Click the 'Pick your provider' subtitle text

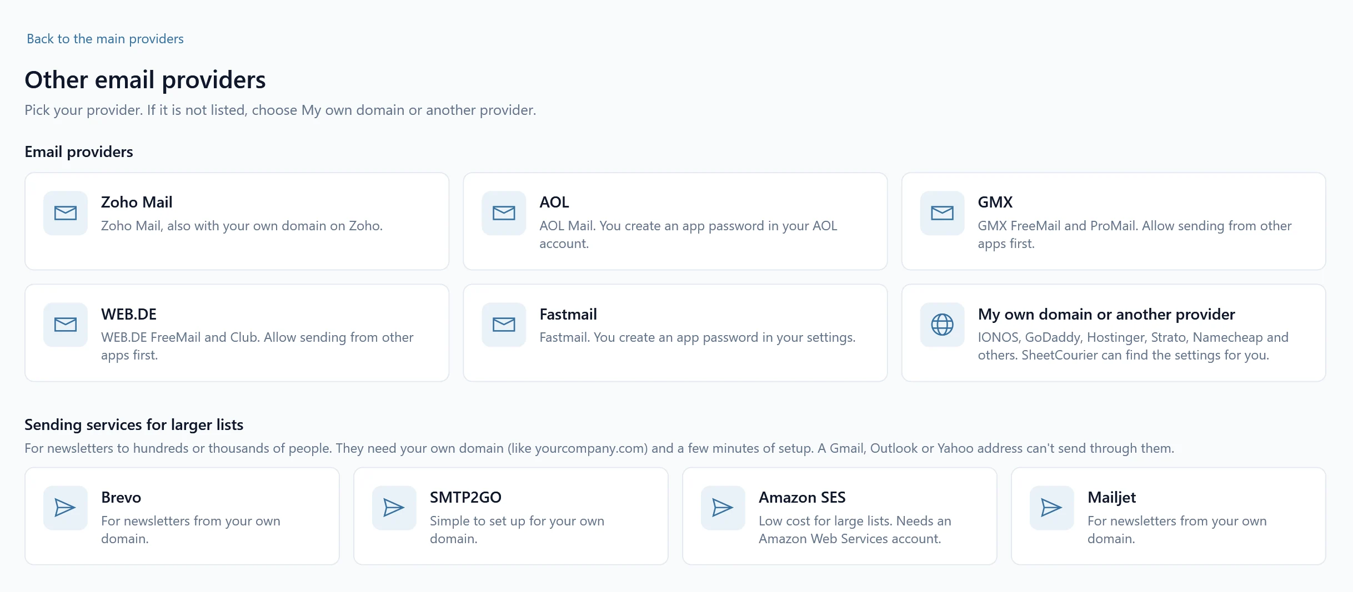coord(280,110)
